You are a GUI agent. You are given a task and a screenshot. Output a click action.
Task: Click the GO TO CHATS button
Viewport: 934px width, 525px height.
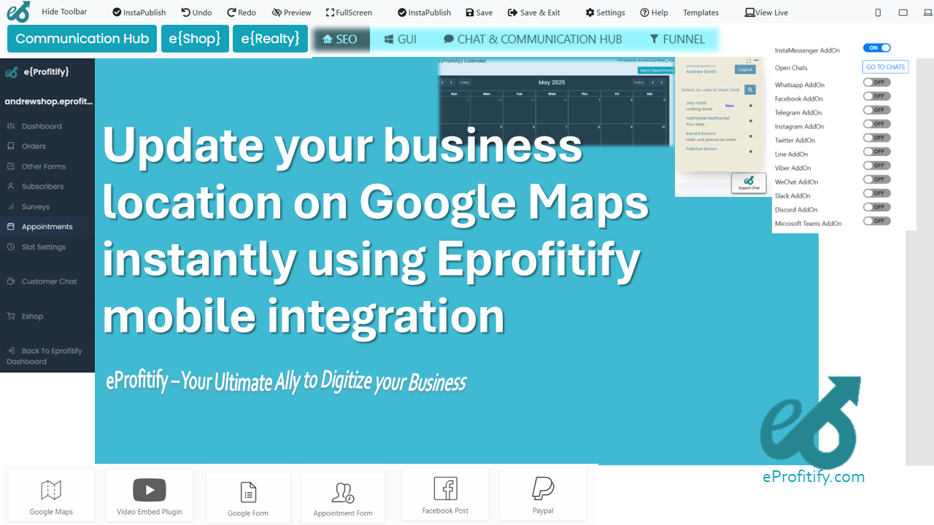885,67
